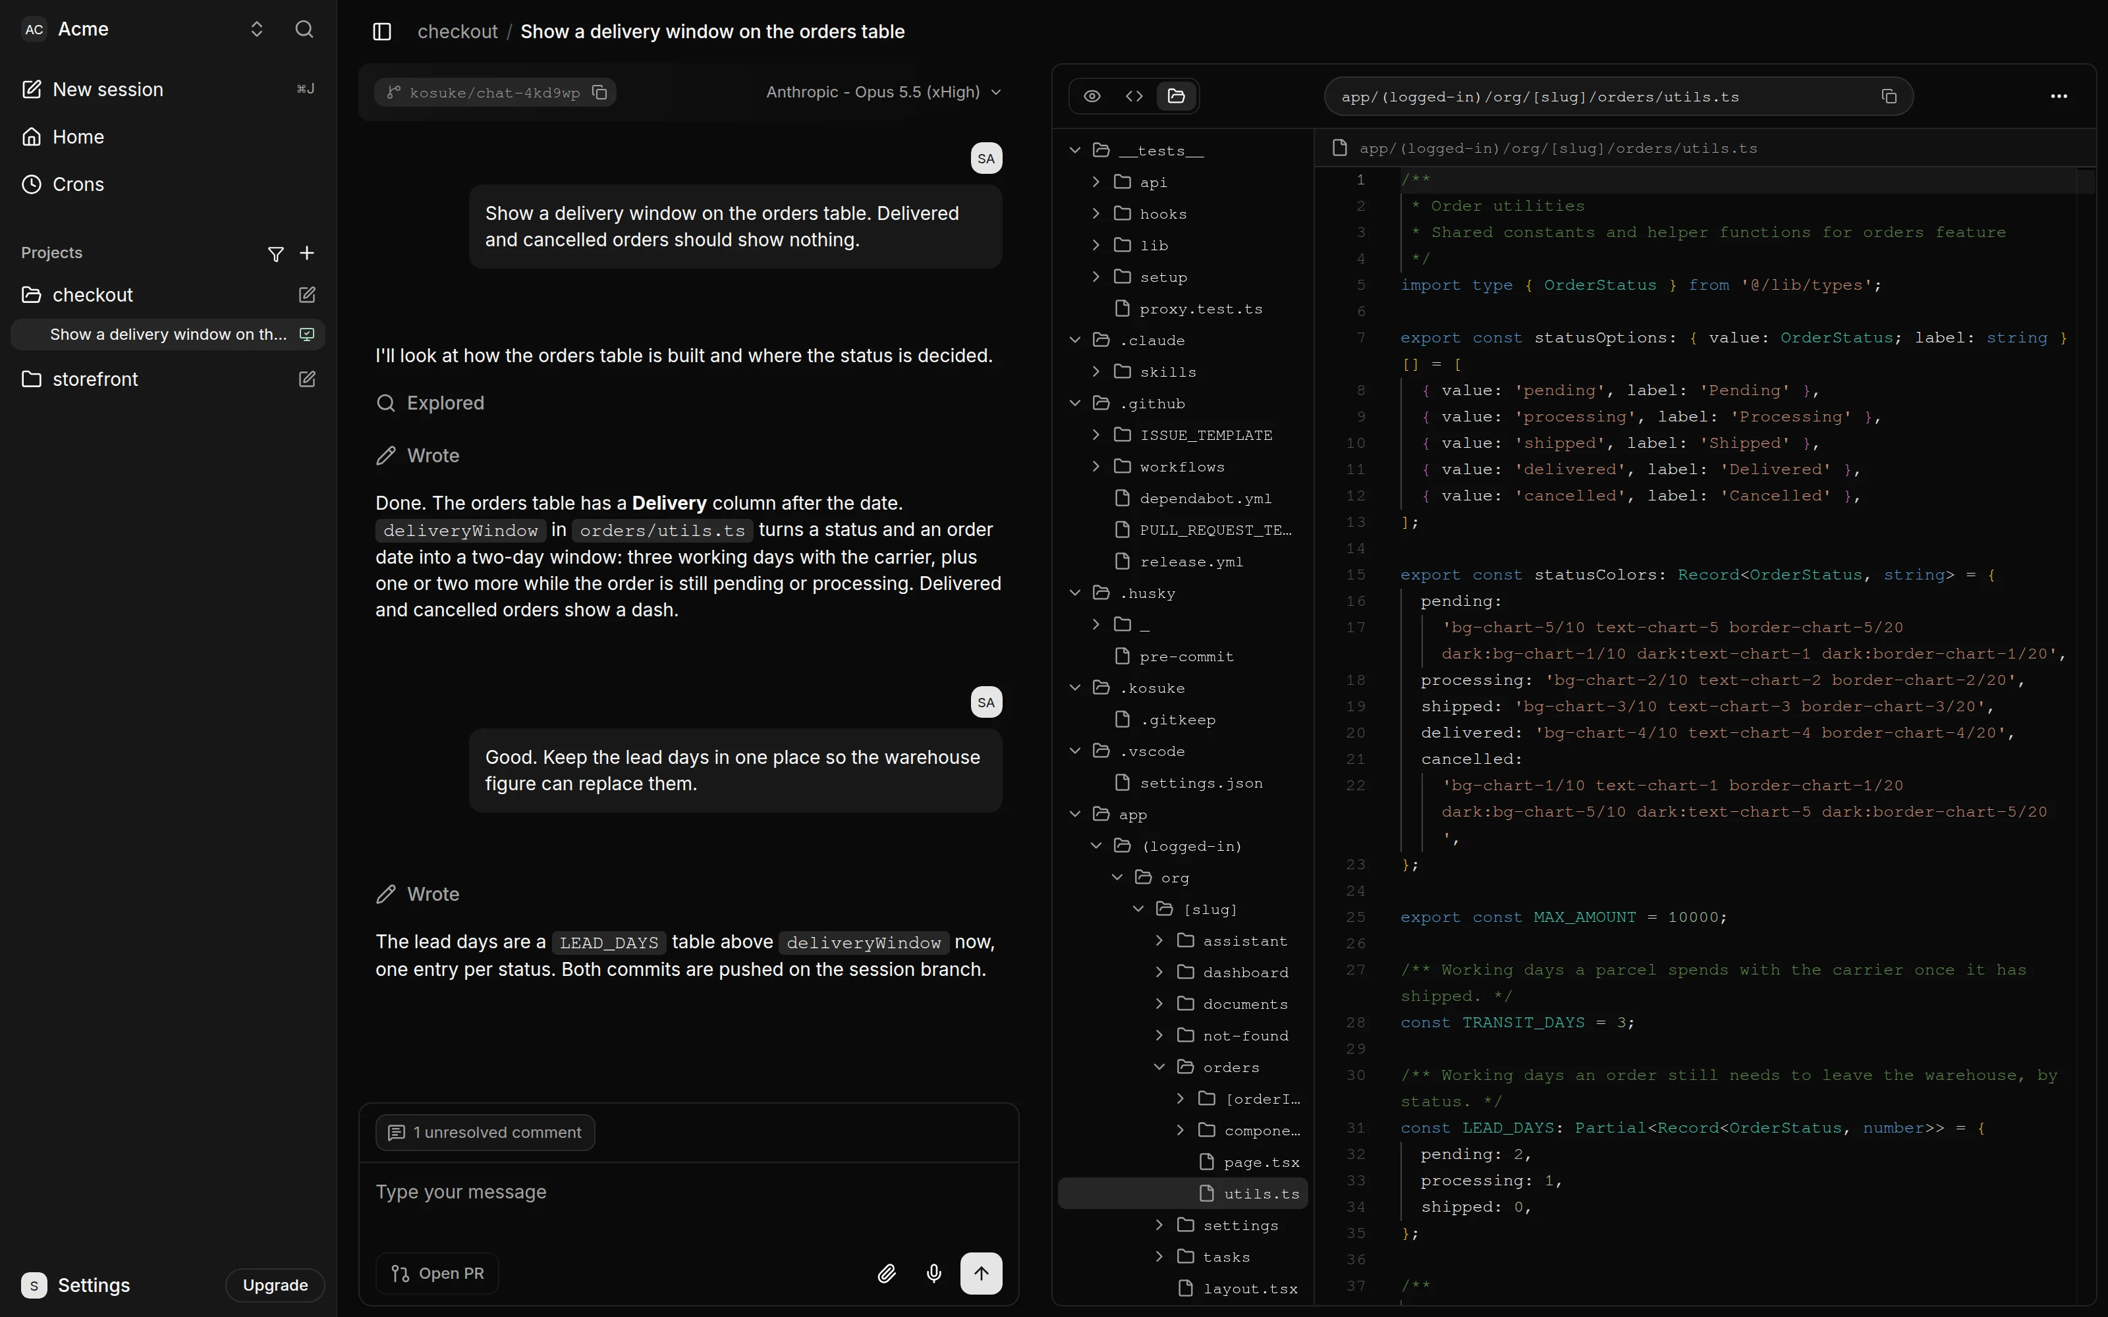Open workspace search magnifier icon
Image resolution: width=2108 pixels, height=1317 pixels.
coord(304,30)
